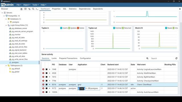
Task: Click Inserts legend swatch in Tuples in
Action: (61, 28)
